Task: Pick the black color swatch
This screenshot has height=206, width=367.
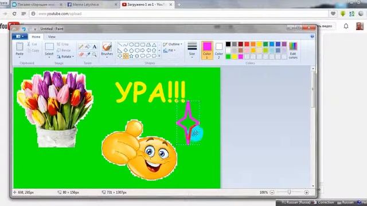Action: [x=228, y=44]
